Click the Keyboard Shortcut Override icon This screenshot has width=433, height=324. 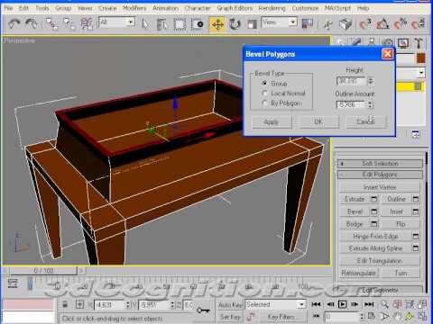345,24
